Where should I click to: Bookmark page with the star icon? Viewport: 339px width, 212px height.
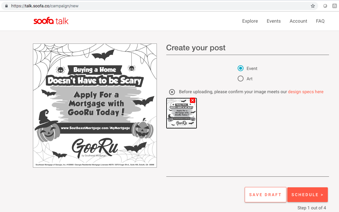click(313, 6)
